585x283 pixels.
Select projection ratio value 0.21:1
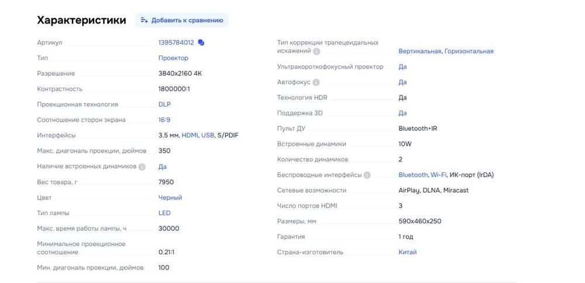click(166, 252)
